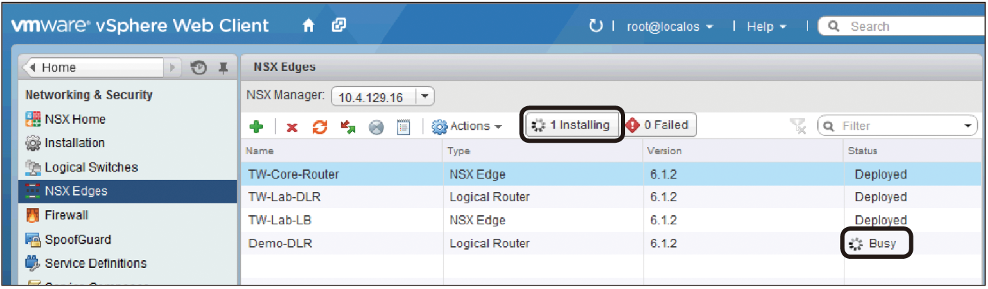
Task: Select the TW-Core-Router row
Action: coord(613,174)
